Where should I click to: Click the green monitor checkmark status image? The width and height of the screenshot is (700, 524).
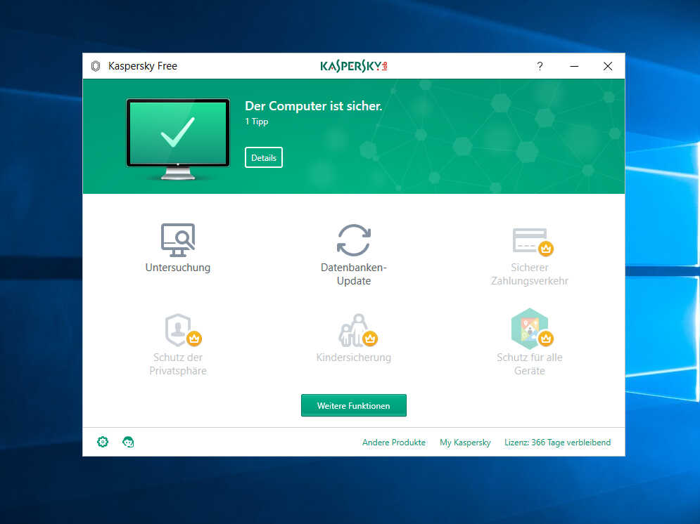[x=178, y=138]
